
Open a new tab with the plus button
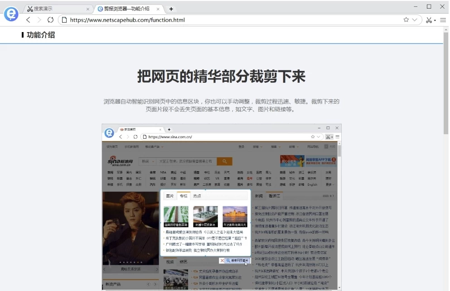pyautogui.click(x=170, y=8)
